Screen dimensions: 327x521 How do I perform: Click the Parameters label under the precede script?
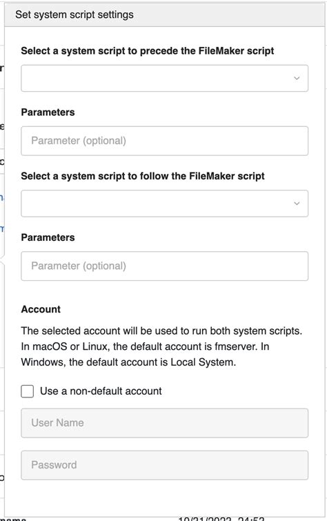[48, 112]
